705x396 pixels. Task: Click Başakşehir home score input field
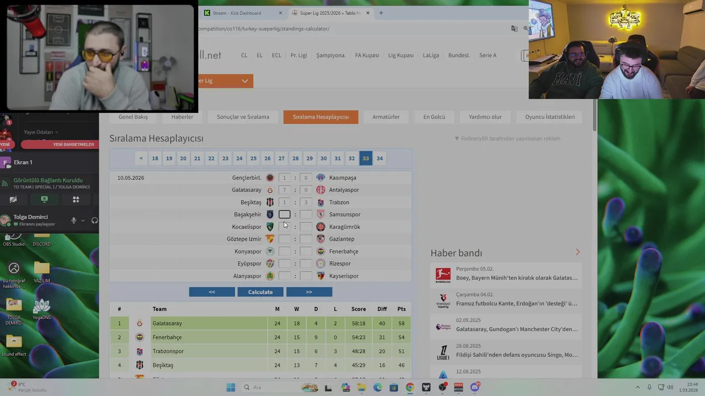[284, 215]
